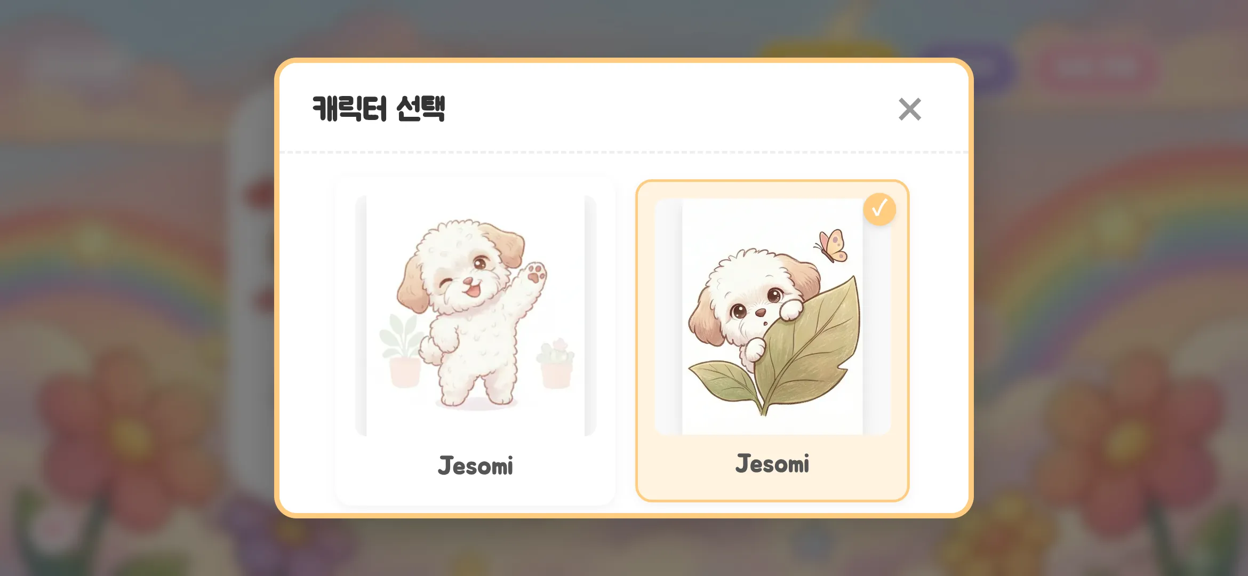
Task: Click the Jesomi name under leaf puppy
Action: tap(772, 463)
